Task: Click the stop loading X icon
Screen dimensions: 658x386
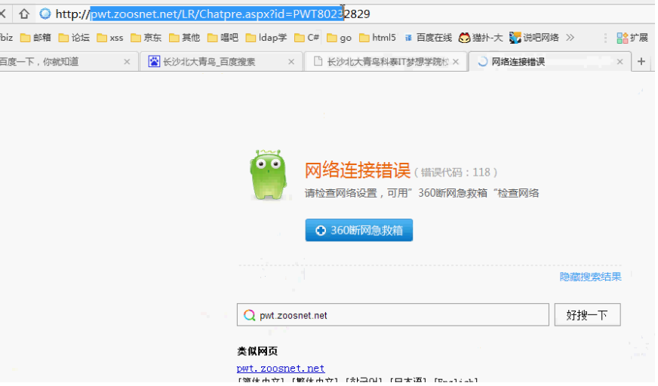Action: [2, 14]
